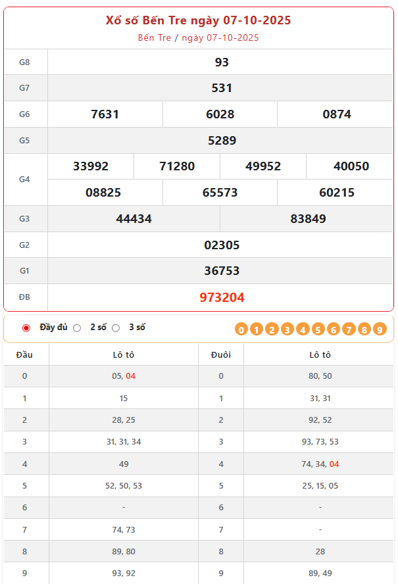Open the "Bến Tre" province link
This screenshot has width=398, height=584.
[155, 37]
